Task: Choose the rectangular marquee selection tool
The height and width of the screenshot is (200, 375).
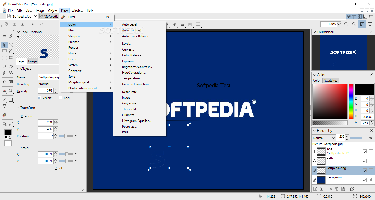Action: click(4, 51)
